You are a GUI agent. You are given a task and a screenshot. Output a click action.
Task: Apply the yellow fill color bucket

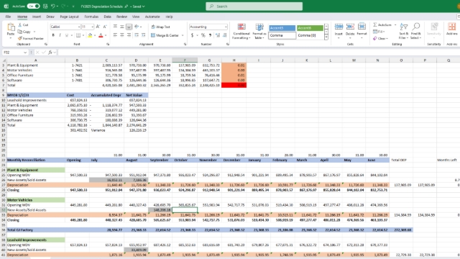[90, 35]
